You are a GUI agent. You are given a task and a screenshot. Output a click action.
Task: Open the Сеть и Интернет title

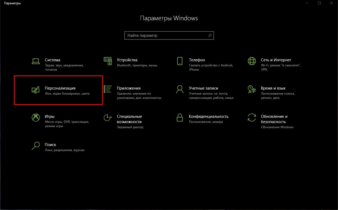point(276,60)
